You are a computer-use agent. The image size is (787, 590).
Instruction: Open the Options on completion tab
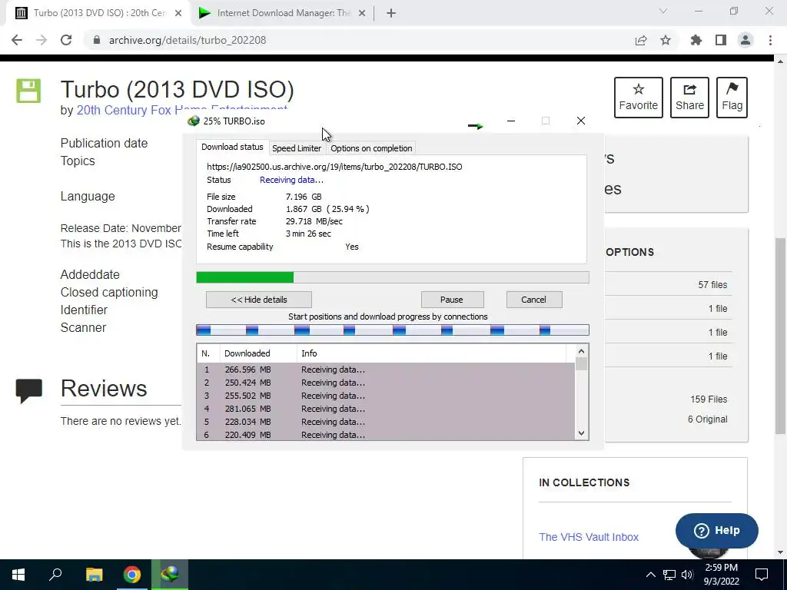click(x=371, y=148)
